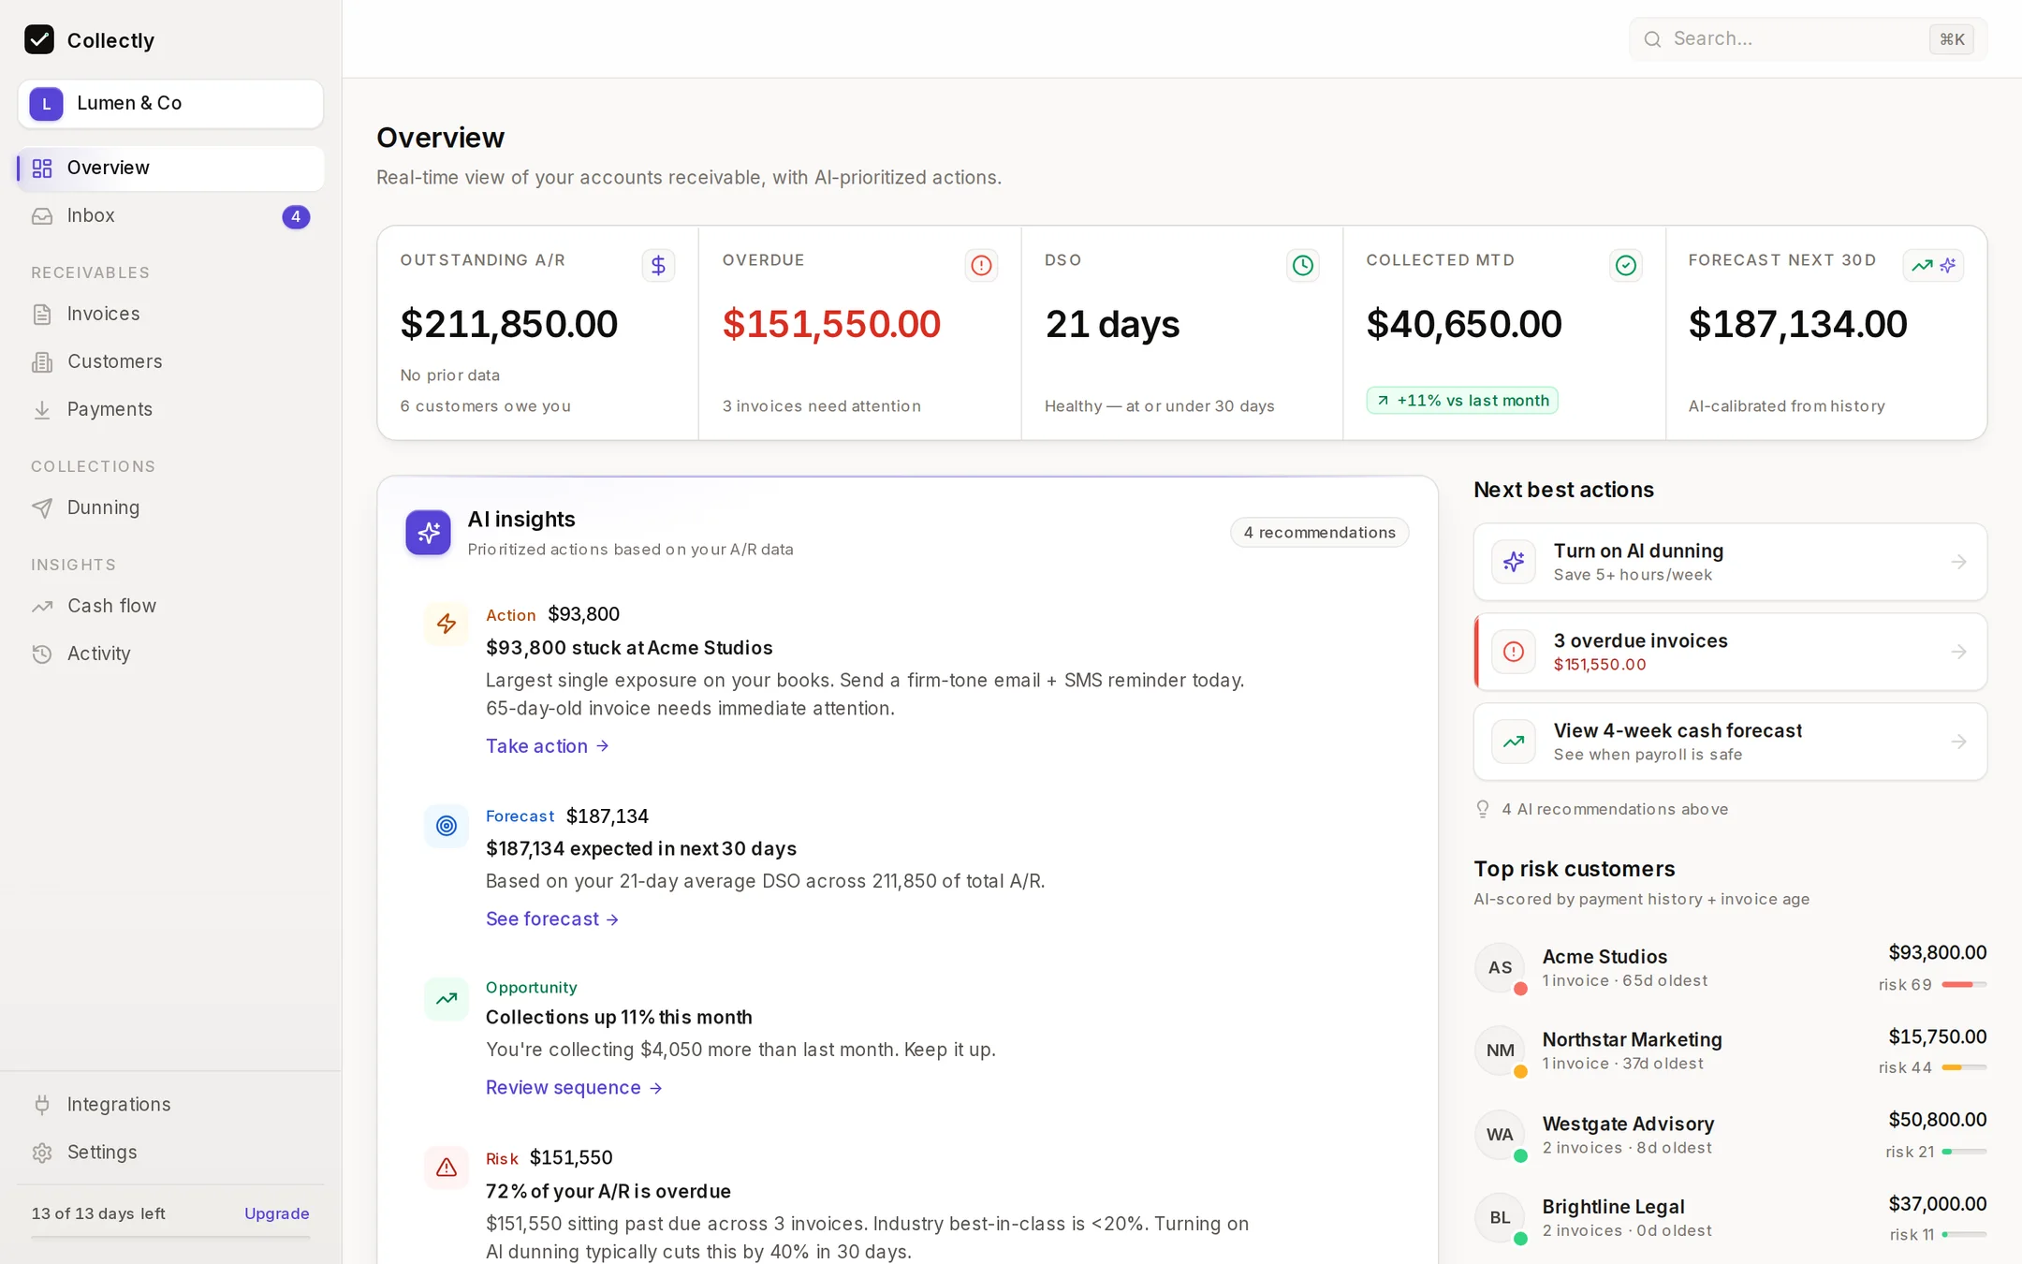Click the See forecast link
Viewport: 2022px width, 1264px height.
click(x=552, y=919)
